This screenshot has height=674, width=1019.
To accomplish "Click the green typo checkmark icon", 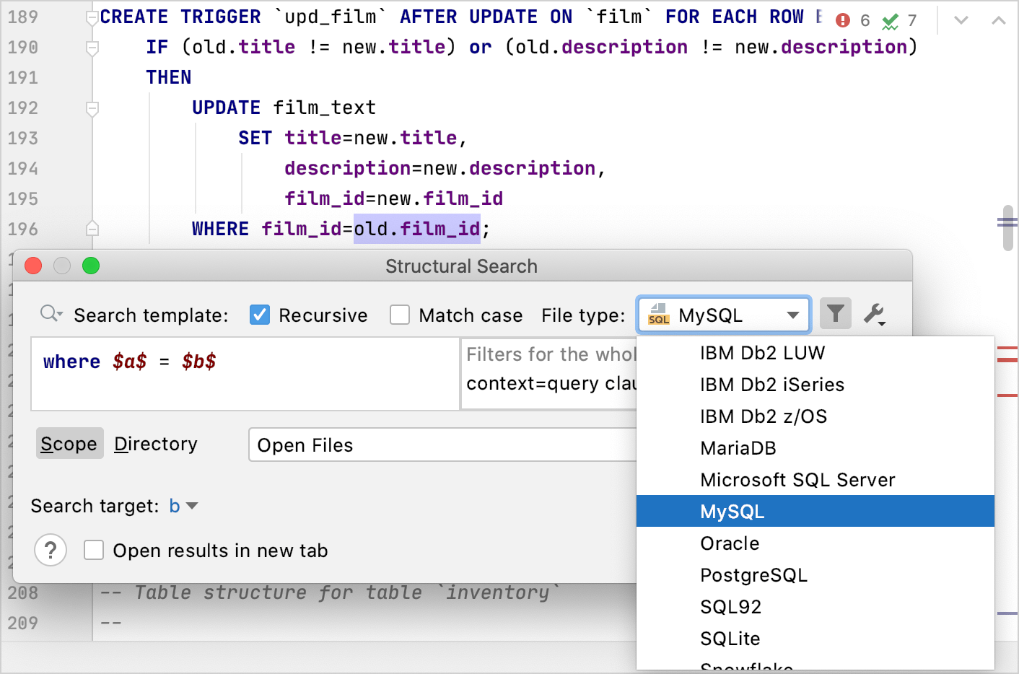I will coord(891,22).
